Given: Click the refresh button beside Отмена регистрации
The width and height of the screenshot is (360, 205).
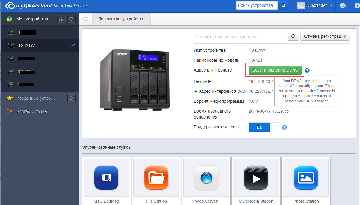Looking at the screenshot, I should [293, 36].
